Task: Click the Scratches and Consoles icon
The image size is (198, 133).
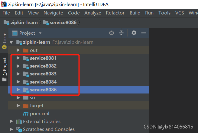Action: pyautogui.click(x=19, y=130)
